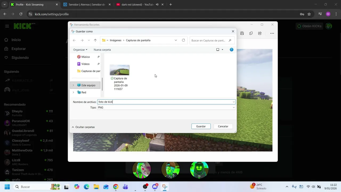The image size is (341, 192).
Task: Open Microsoft Teams from the taskbar
Action: [125, 187]
